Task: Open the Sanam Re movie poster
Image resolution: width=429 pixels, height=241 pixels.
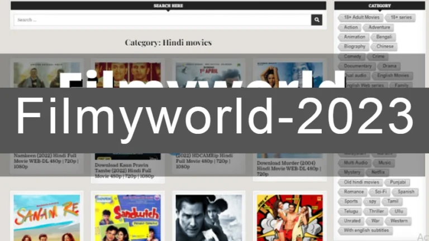Action: coord(47,218)
